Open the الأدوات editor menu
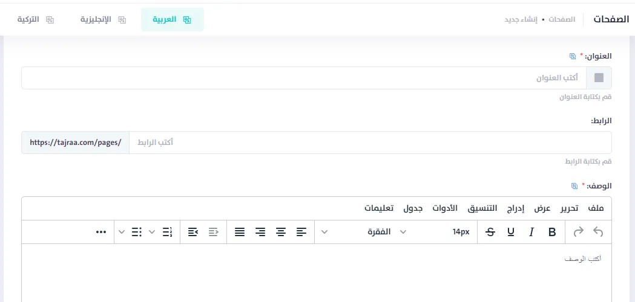Viewport: 635px width, 302px height. coord(445,208)
